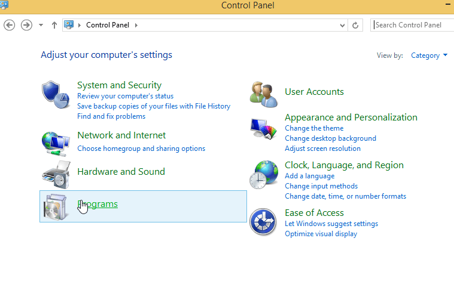Go back with the Back arrow button

click(9, 25)
